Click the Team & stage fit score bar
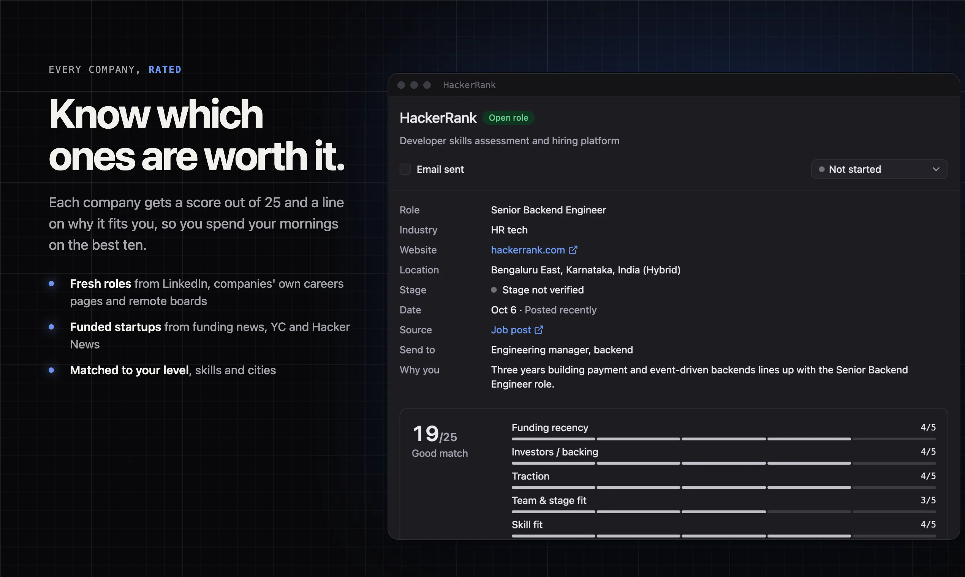This screenshot has height=577, width=965. point(723,512)
